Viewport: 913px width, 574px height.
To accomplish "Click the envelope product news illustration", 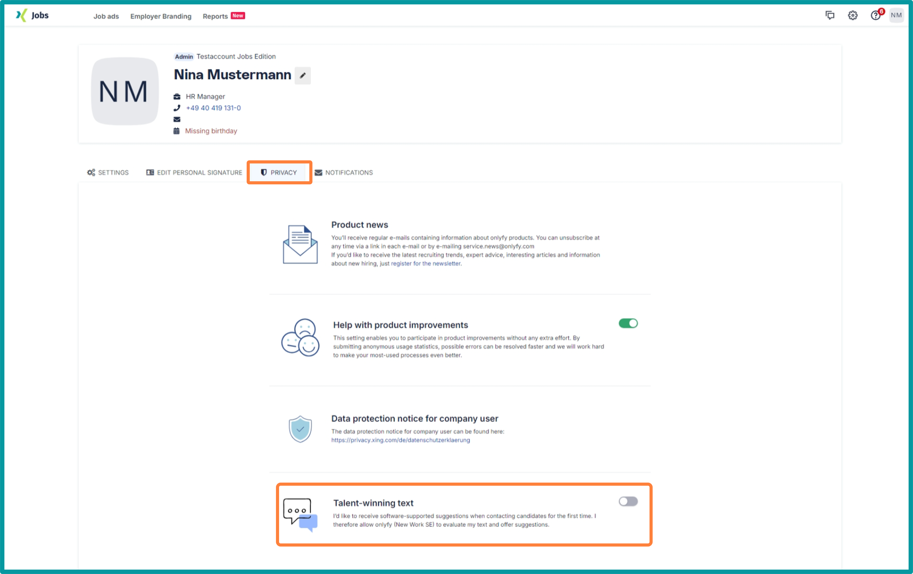I will 300,244.
